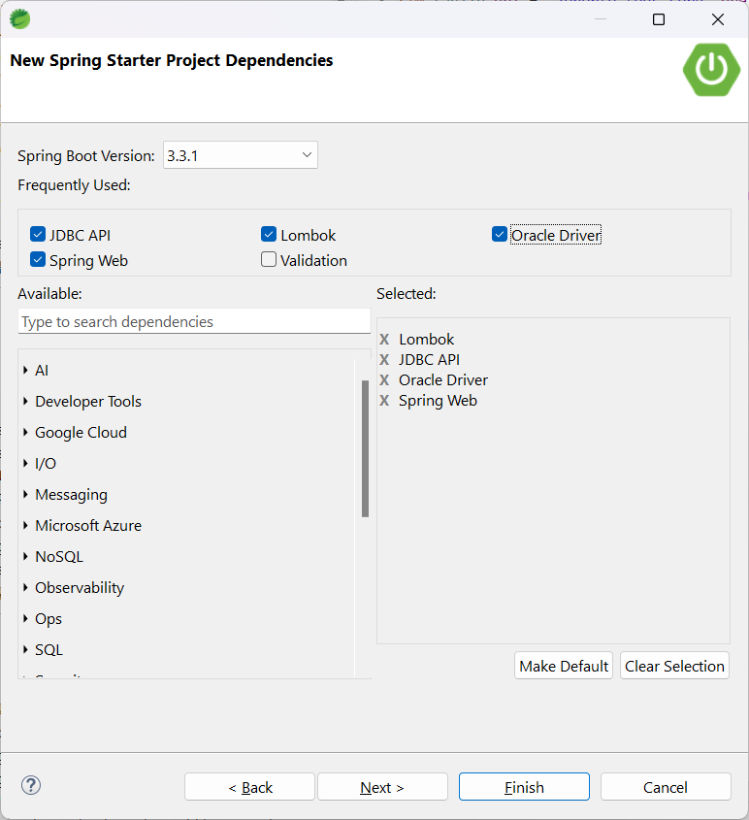Image resolution: width=749 pixels, height=820 pixels.
Task: Expand the Google Cloud category
Action: 25,433
